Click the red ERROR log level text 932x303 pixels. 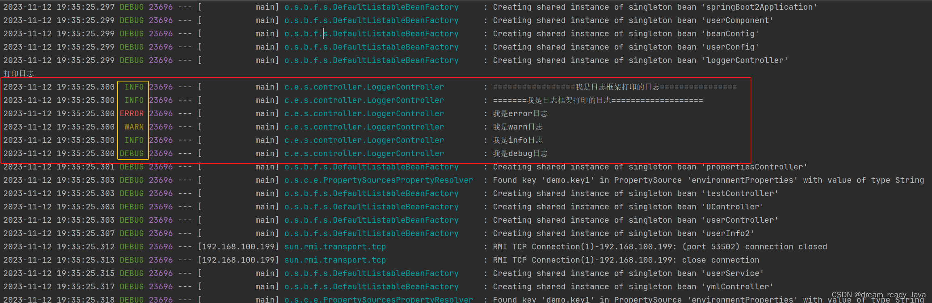pyautogui.click(x=132, y=113)
